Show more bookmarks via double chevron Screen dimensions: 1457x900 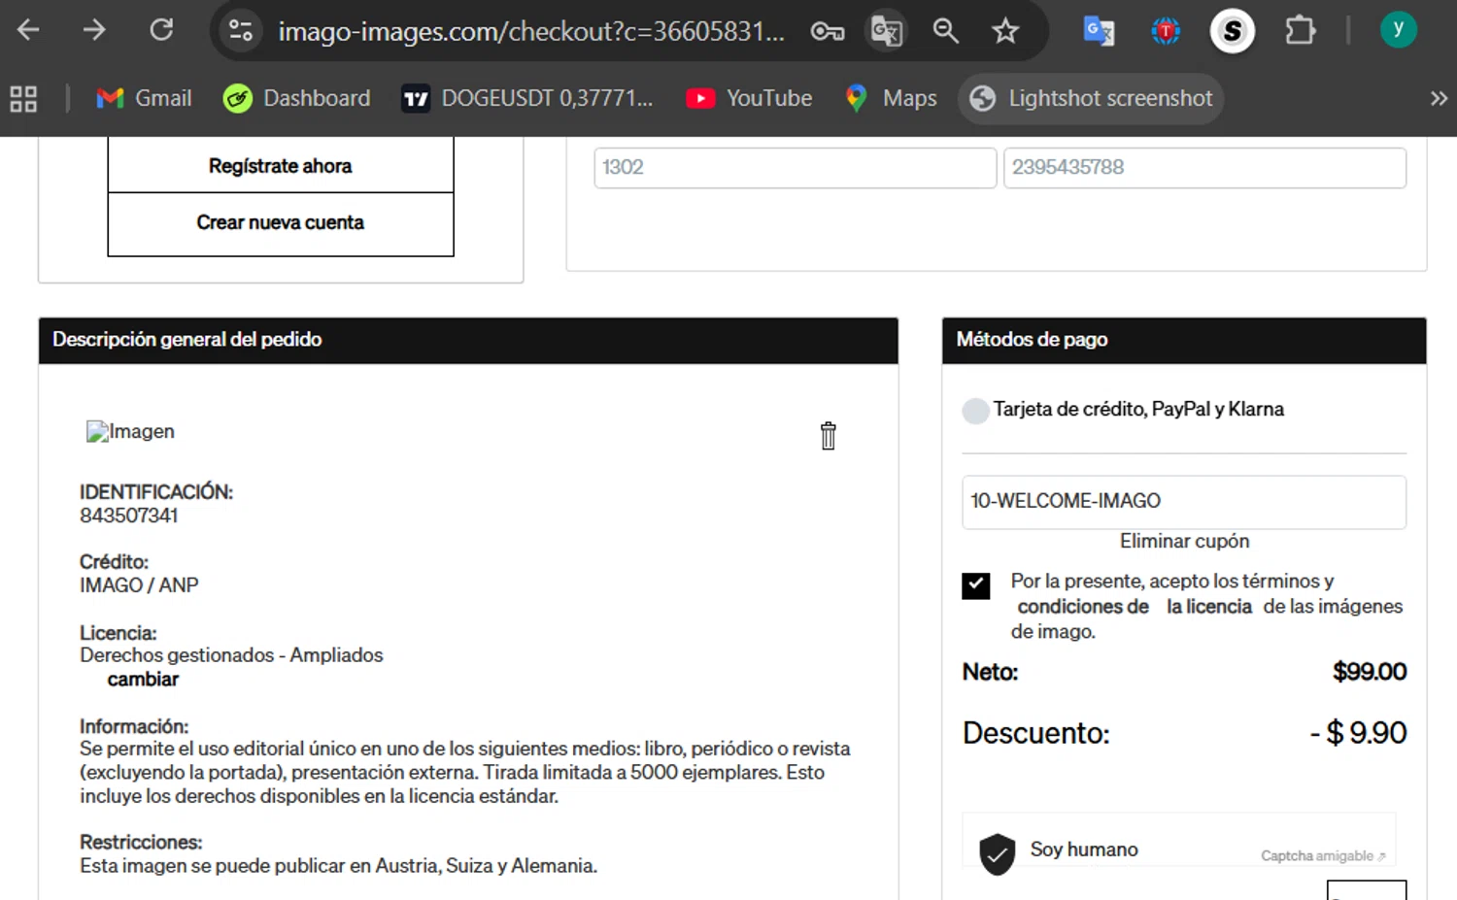1439,98
